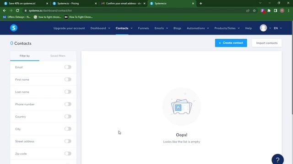The width and height of the screenshot is (293, 164).
Task: Enable the Street address filter toggle
Action: [68, 141]
